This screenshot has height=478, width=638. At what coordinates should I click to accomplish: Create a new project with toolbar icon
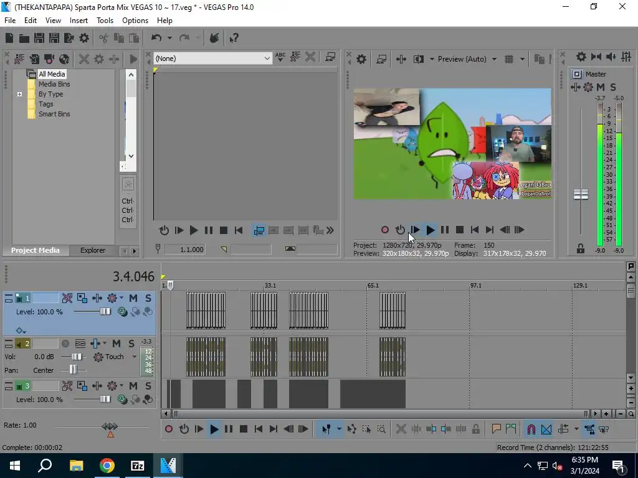(x=9, y=38)
